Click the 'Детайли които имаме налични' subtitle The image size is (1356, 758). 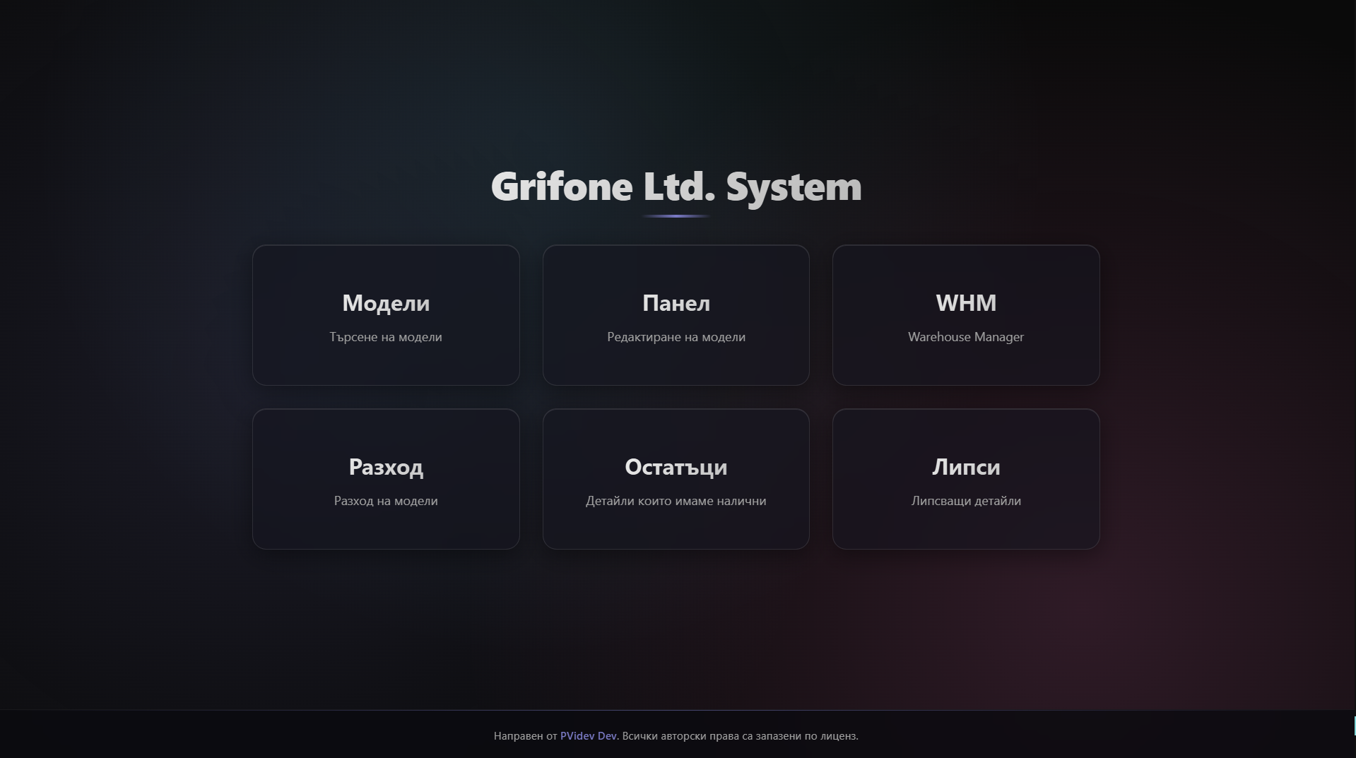[676, 501]
